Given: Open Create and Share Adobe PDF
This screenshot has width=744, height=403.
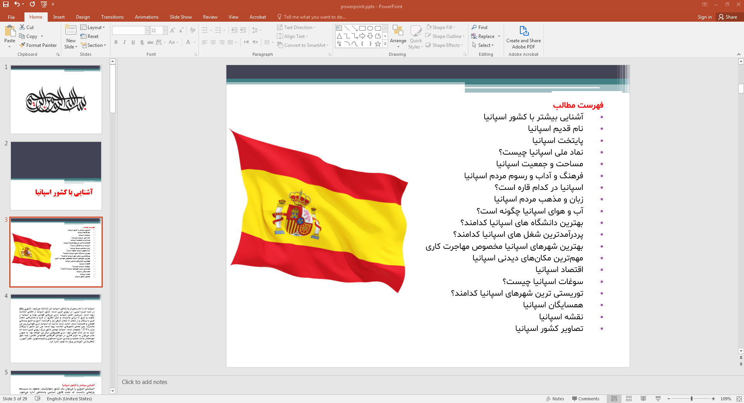Looking at the screenshot, I should click(x=523, y=38).
